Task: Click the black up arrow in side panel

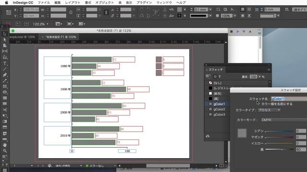Action: (x=250, y=32)
